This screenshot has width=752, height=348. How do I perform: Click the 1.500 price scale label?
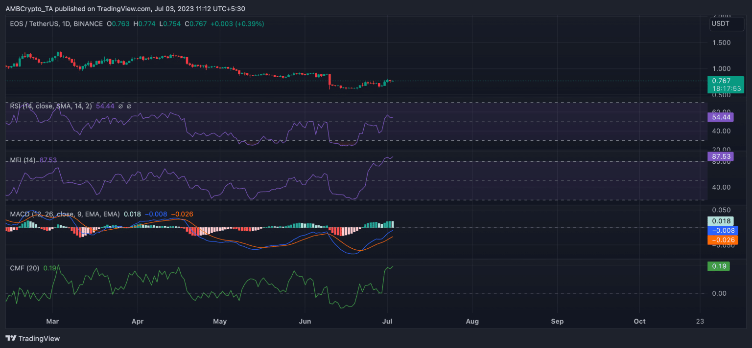pyautogui.click(x=722, y=43)
